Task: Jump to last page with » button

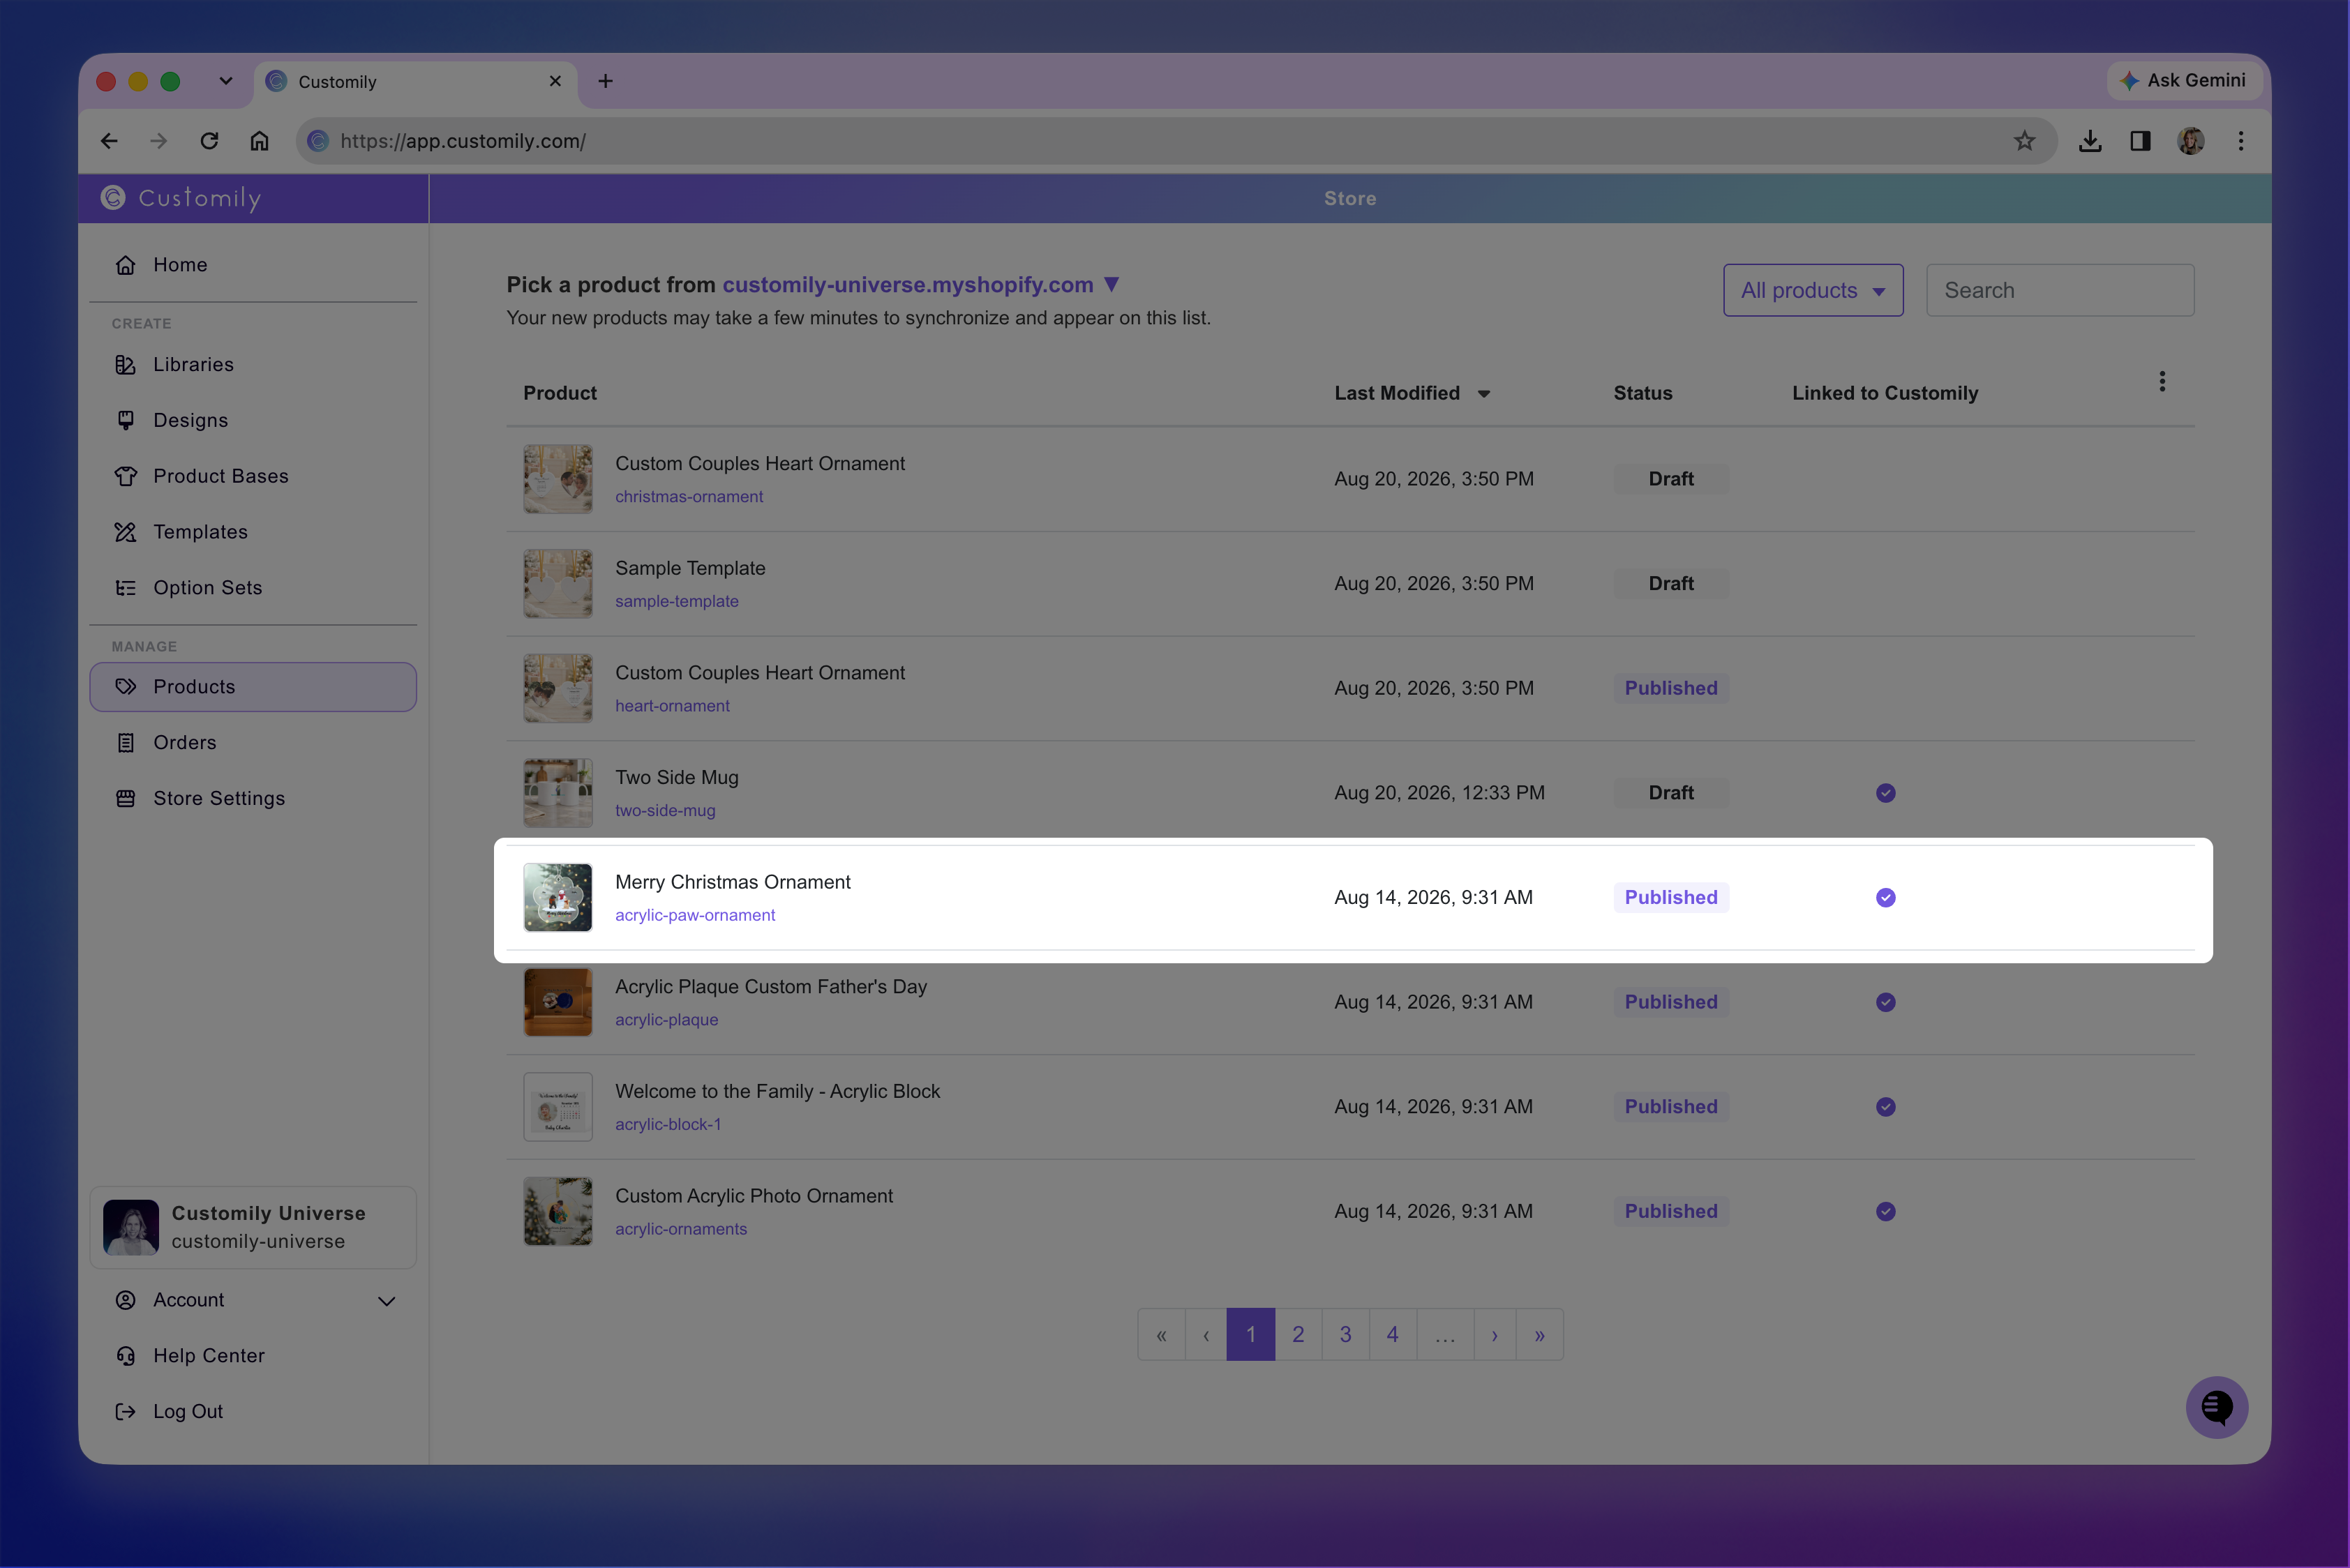Action: (x=1540, y=1335)
